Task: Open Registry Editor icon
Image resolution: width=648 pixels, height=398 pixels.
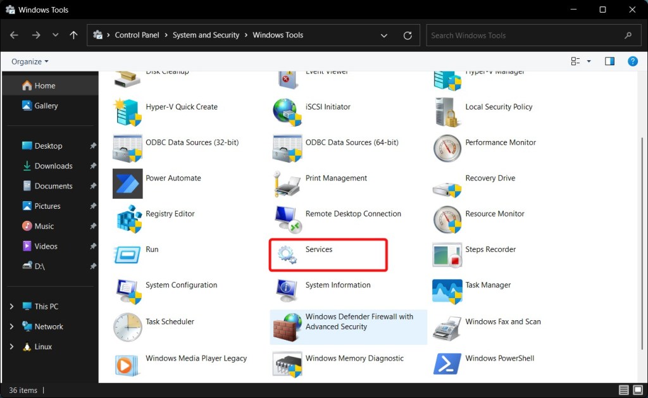Action: tap(128, 219)
